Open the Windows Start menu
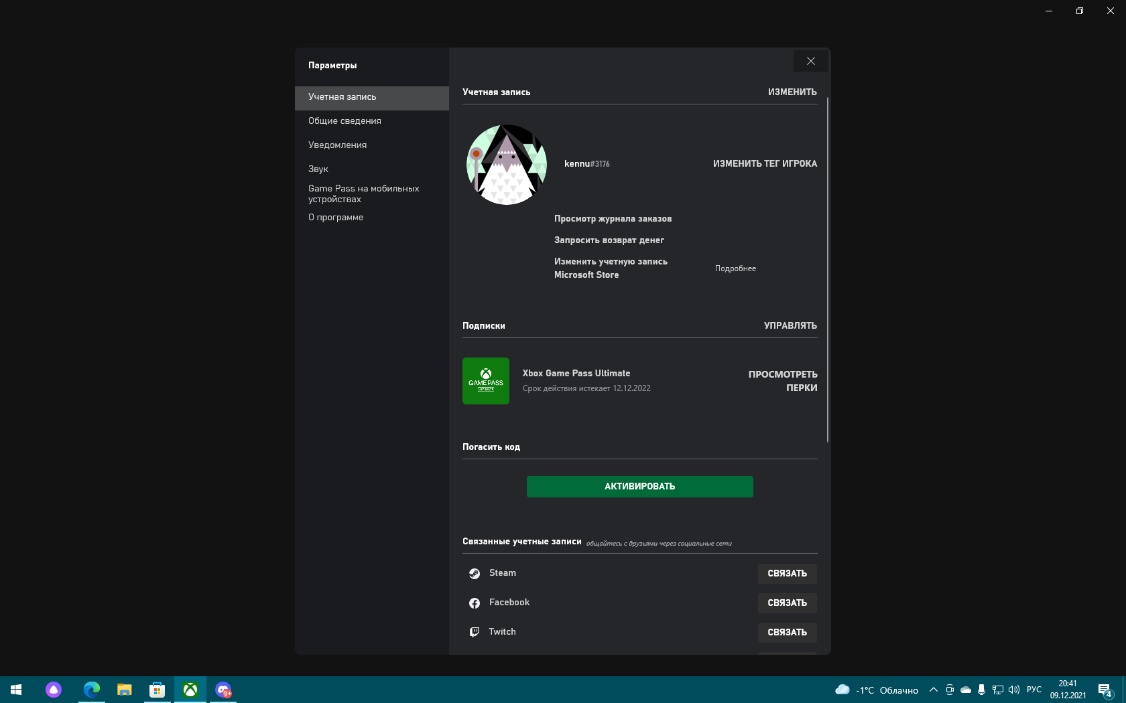This screenshot has width=1126, height=703. tap(16, 690)
